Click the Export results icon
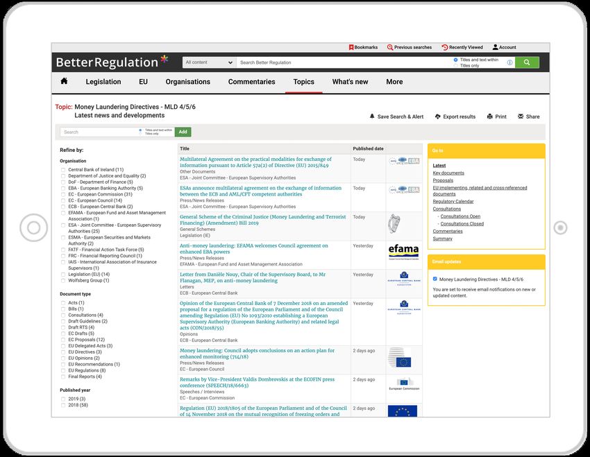Viewport: 590px width, 457px height. tap(437, 117)
